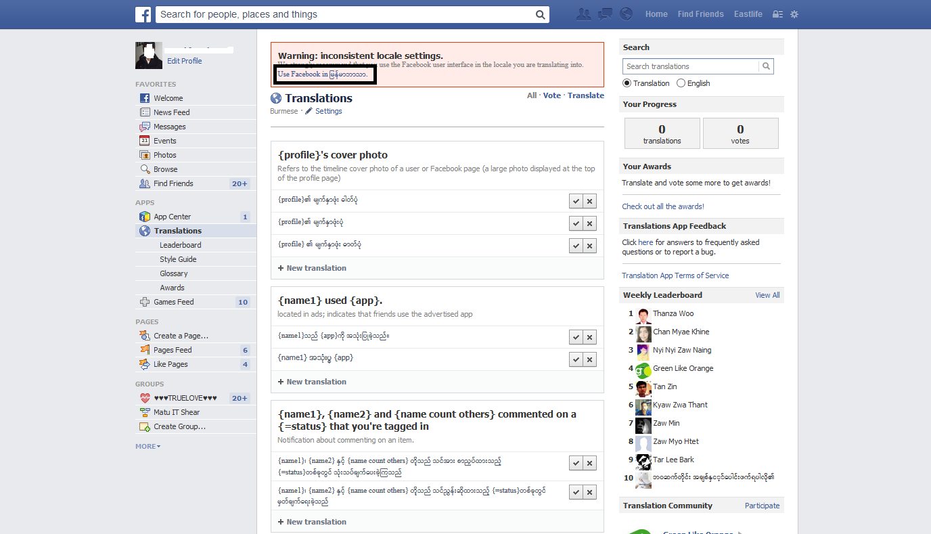
Task: Click the 0 translations progress box
Action: tap(662, 133)
